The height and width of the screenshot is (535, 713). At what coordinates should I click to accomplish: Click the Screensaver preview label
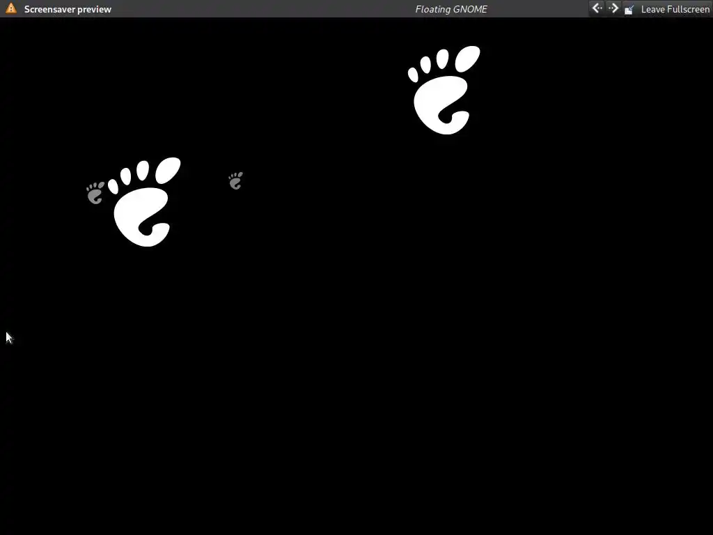(68, 9)
